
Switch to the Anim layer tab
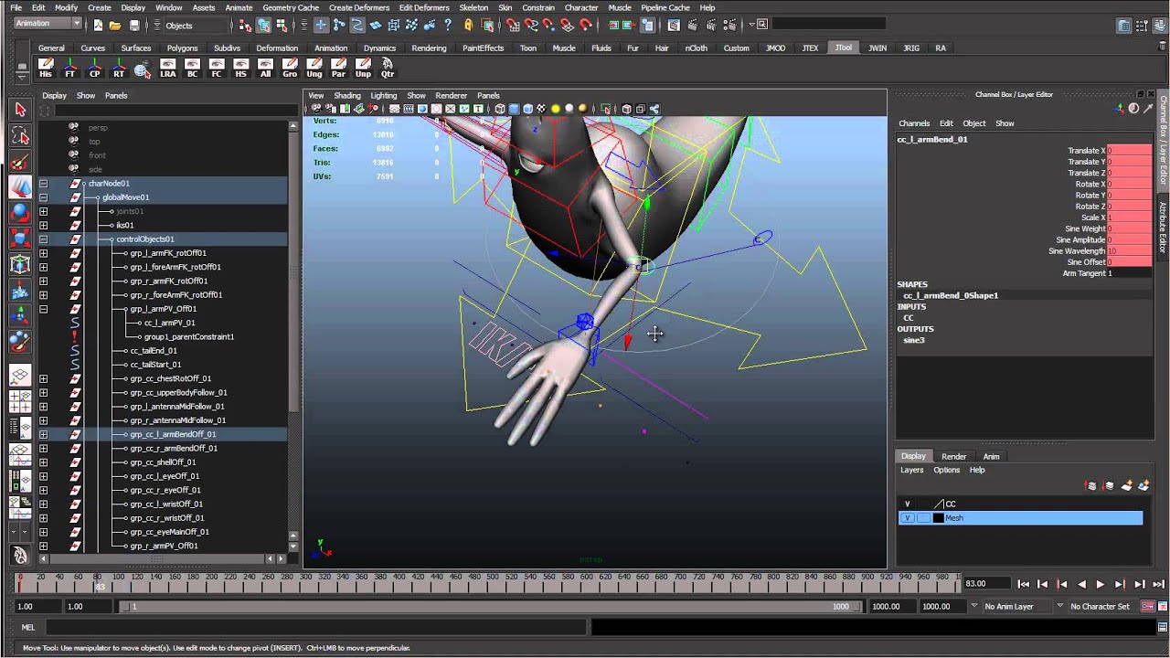point(991,456)
